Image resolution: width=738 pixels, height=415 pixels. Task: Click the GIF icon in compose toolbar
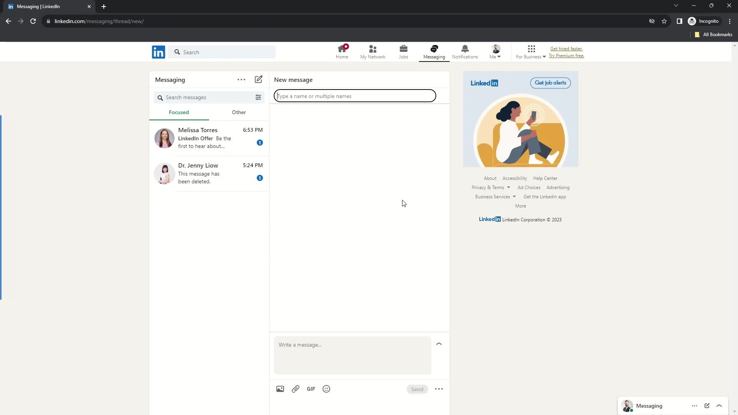[311, 388]
